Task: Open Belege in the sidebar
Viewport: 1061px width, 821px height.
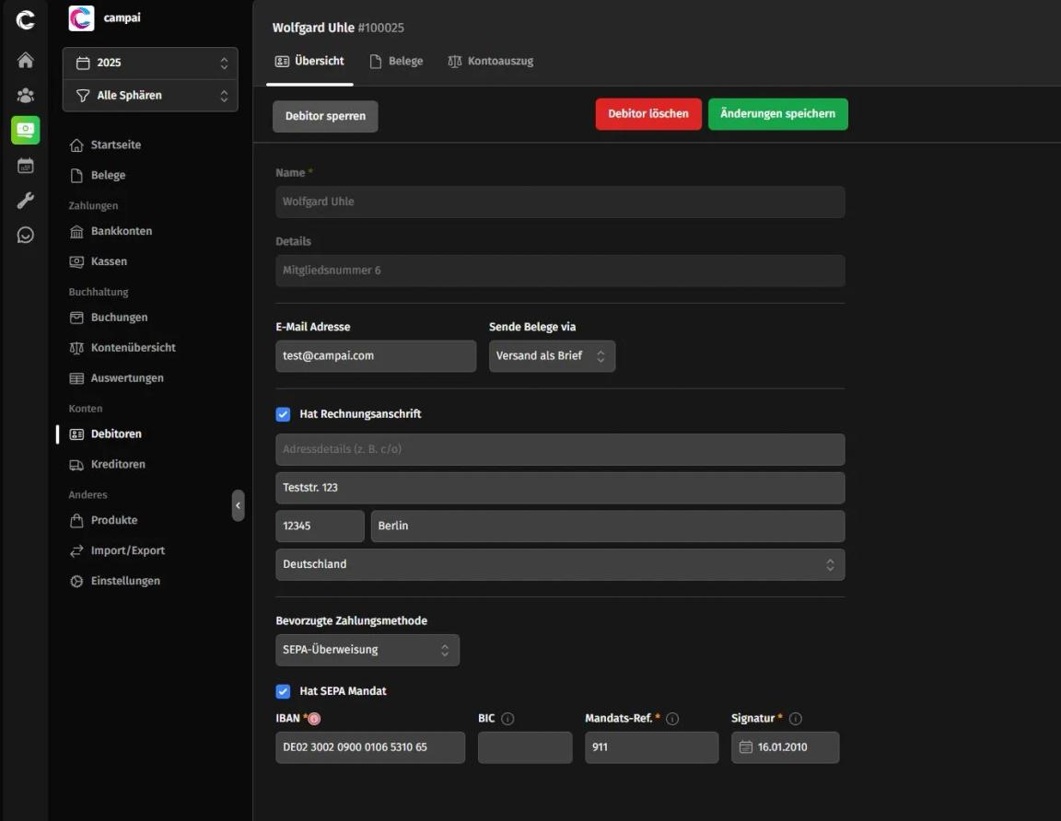Action: click(98, 175)
